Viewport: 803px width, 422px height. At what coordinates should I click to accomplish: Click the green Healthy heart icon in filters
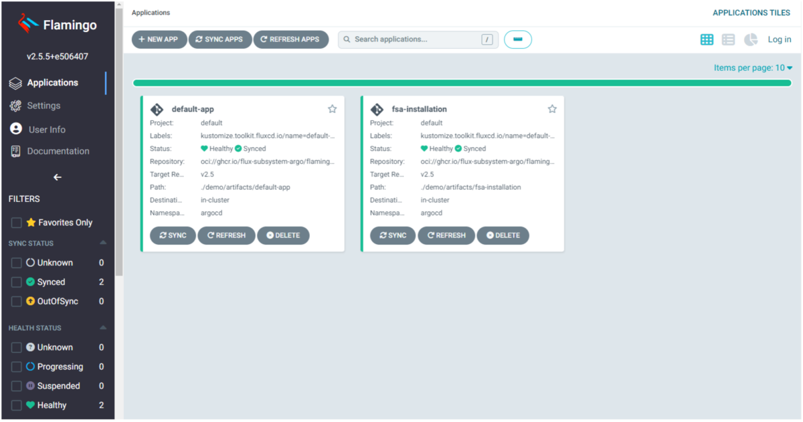pyautogui.click(x=30, y=405)
